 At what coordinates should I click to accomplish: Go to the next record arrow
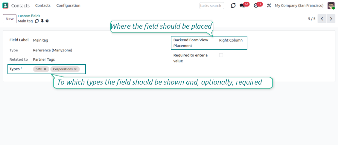click(331, 19)
